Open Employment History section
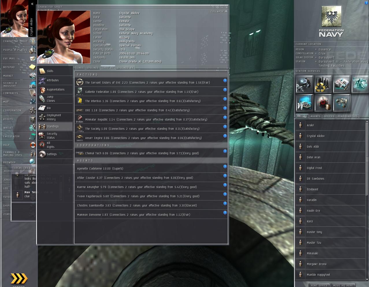 (x=55, y=117)
